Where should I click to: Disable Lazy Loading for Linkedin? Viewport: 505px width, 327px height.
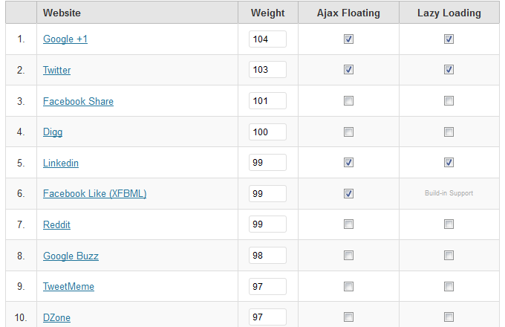click(449, 162)
